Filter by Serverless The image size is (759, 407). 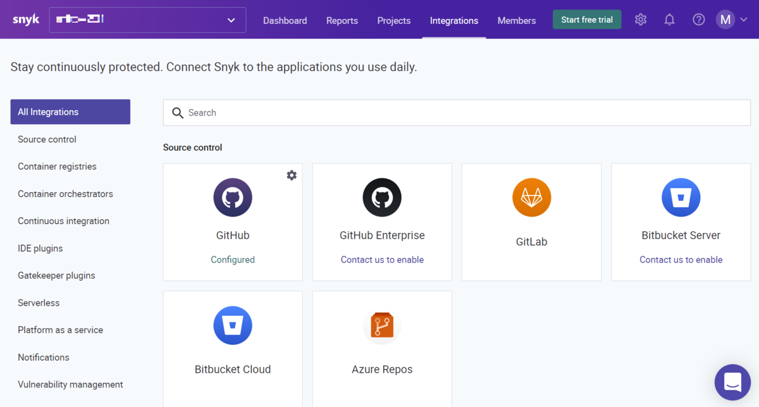(39, 303)
